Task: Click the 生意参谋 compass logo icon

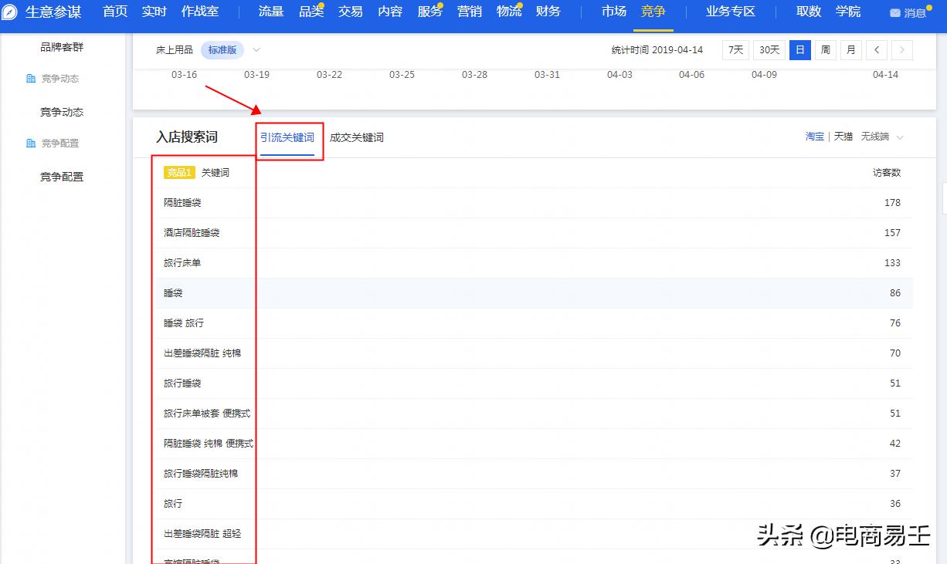Action: (10, 12)
